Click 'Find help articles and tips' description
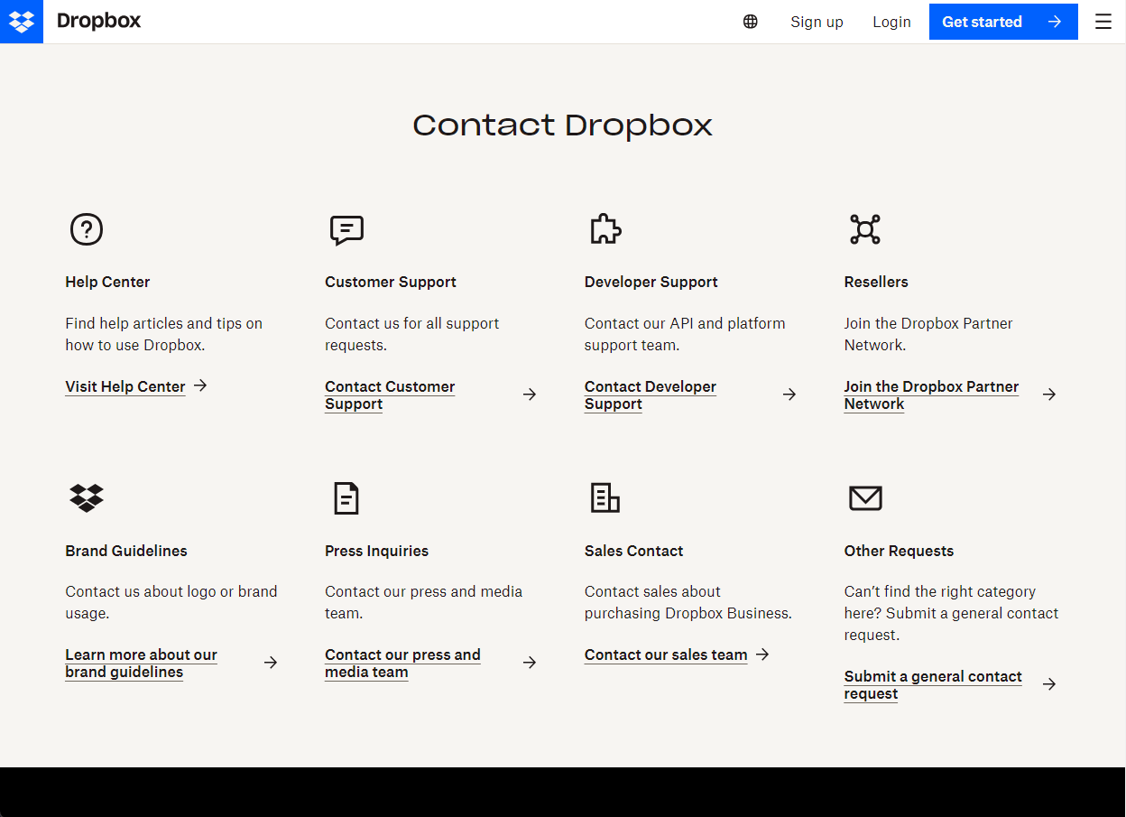Screen dimensions: 1126x817 [x=164, y=334]
